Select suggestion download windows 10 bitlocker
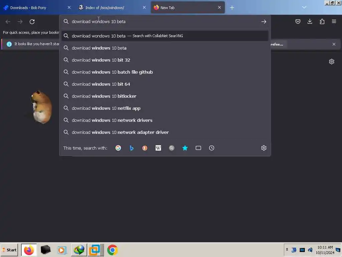Screen dimensions: 342x257 165,96
